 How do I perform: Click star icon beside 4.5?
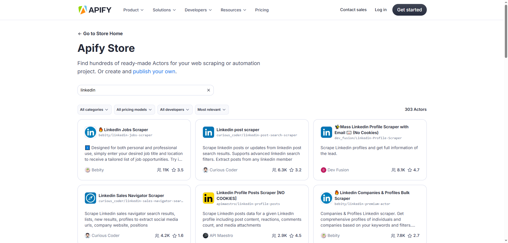pyautogui.click(x=292, y=236)
